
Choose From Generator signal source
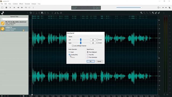tap(88, 57)
